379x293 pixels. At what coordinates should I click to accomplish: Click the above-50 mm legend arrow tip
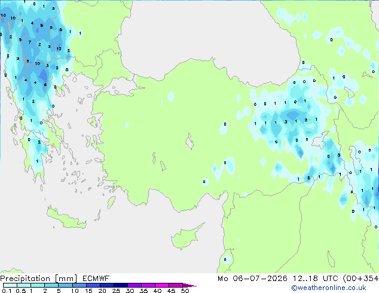tap(189, 285)
